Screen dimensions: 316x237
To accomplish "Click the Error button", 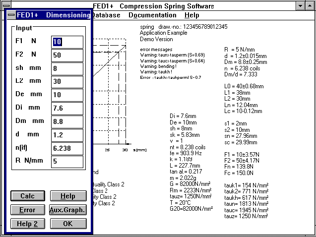I will pos(27,210).
